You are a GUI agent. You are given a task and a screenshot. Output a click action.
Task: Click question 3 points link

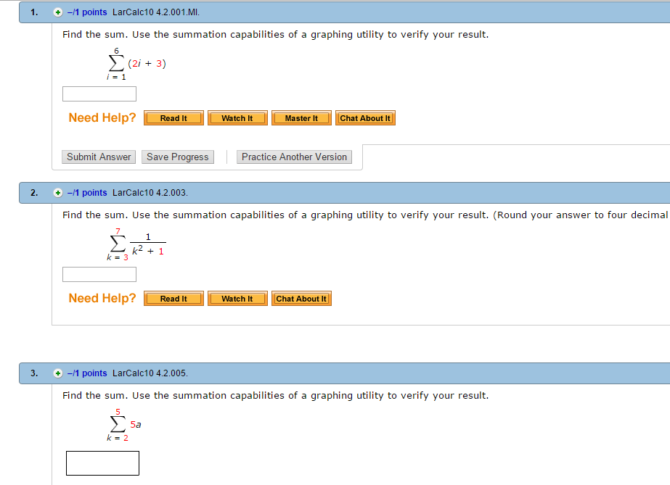(87, 373)
